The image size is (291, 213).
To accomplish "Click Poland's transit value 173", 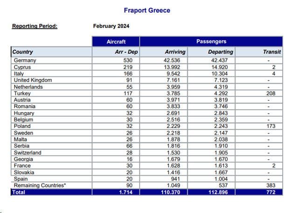I will [276, 126].
